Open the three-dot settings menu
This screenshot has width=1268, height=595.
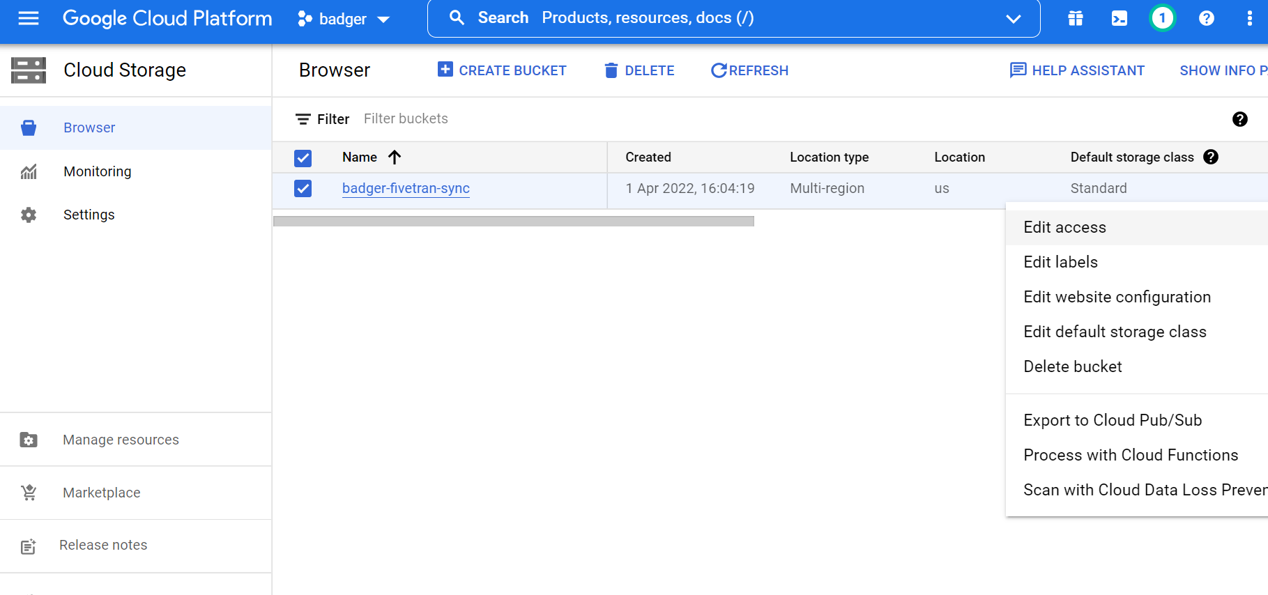(1249, 19)
